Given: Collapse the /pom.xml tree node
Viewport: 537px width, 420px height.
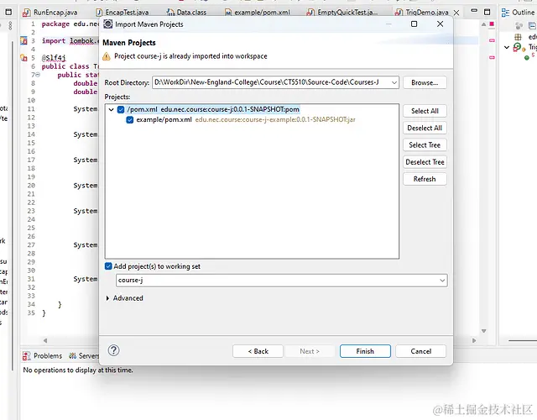Looking at the screenshot, I should 111,110.
